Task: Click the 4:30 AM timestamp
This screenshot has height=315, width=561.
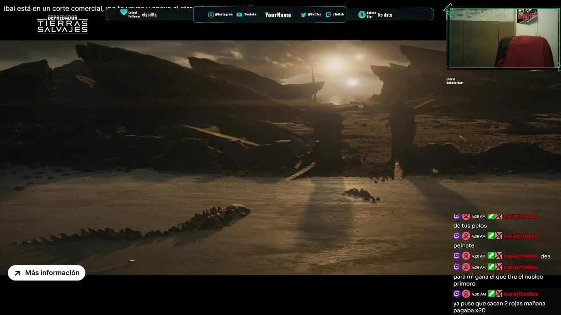Action: (479, 294)
